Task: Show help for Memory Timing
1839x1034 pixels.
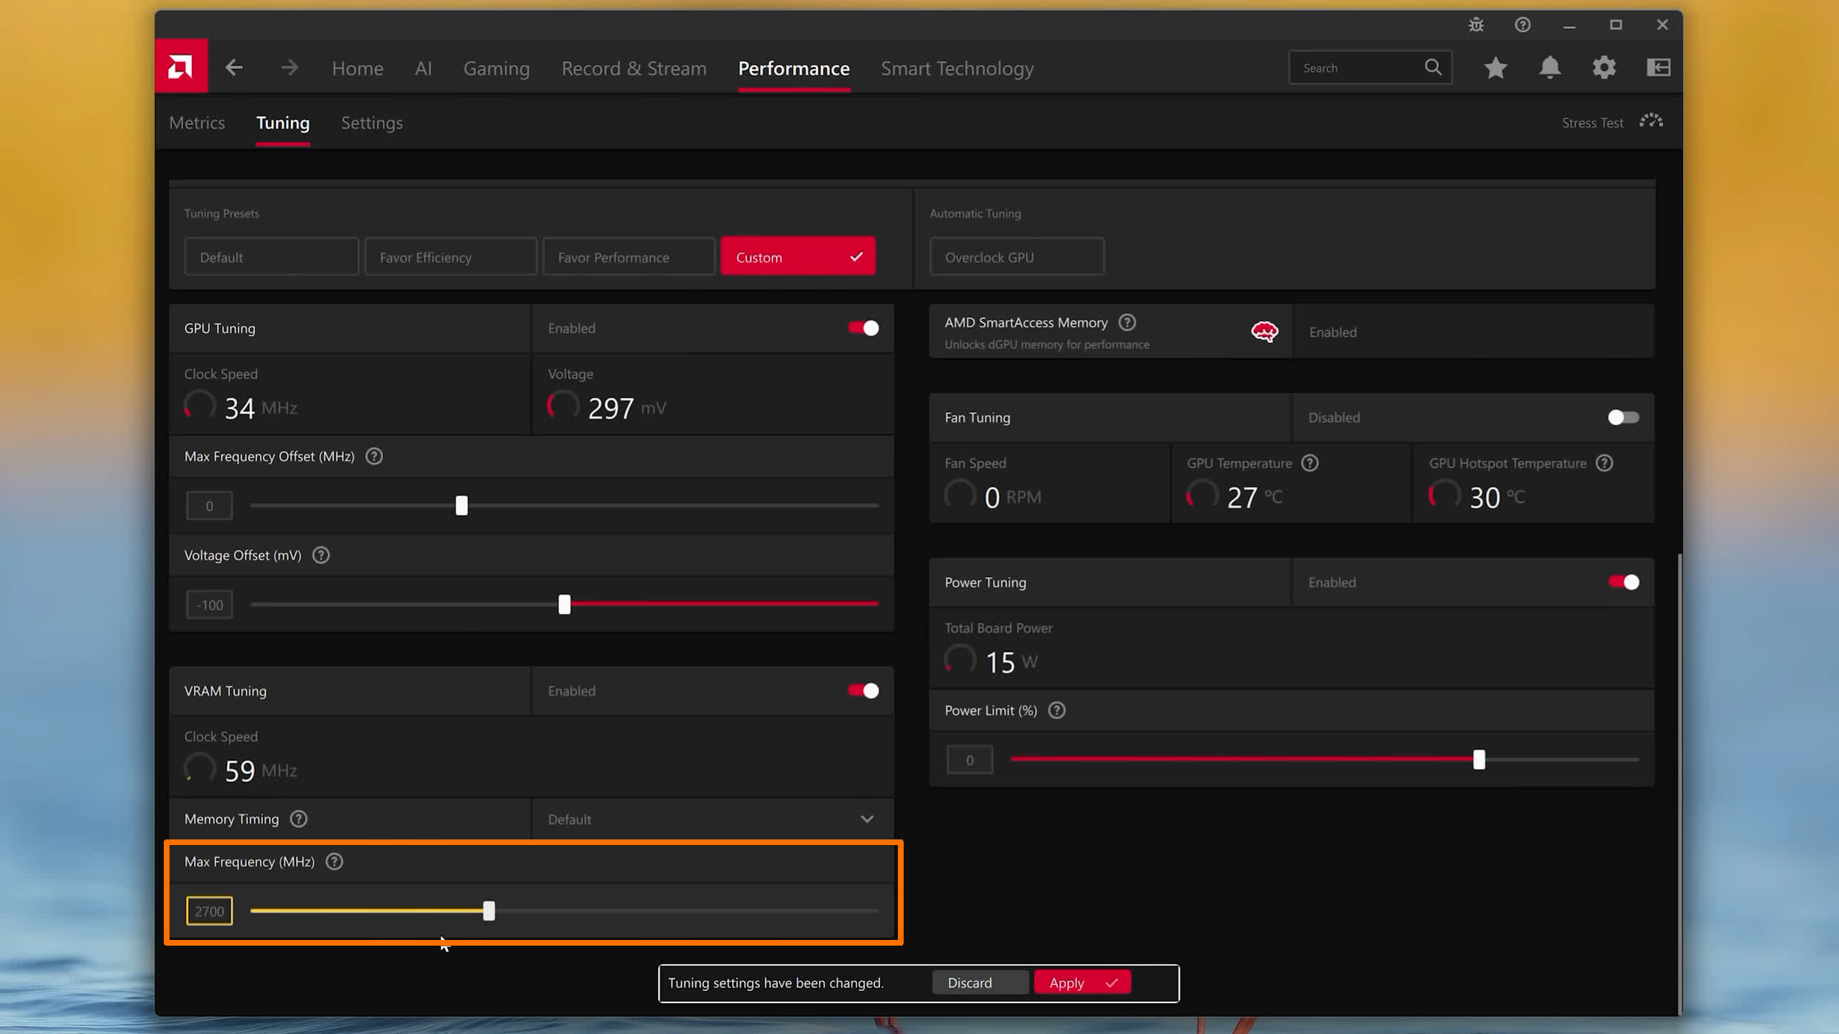Action: (x=299, y=819)
